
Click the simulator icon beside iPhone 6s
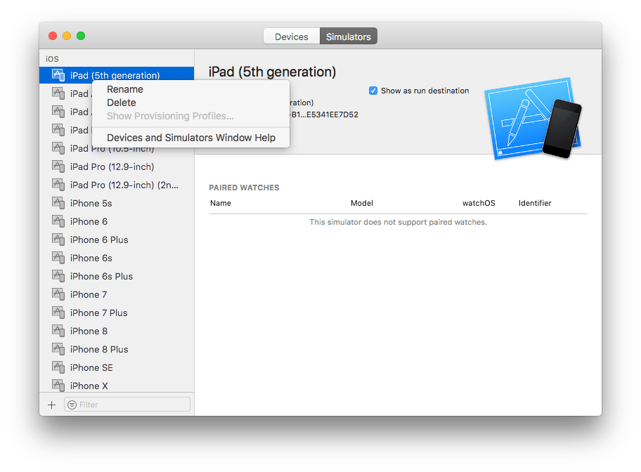[58, 258]
